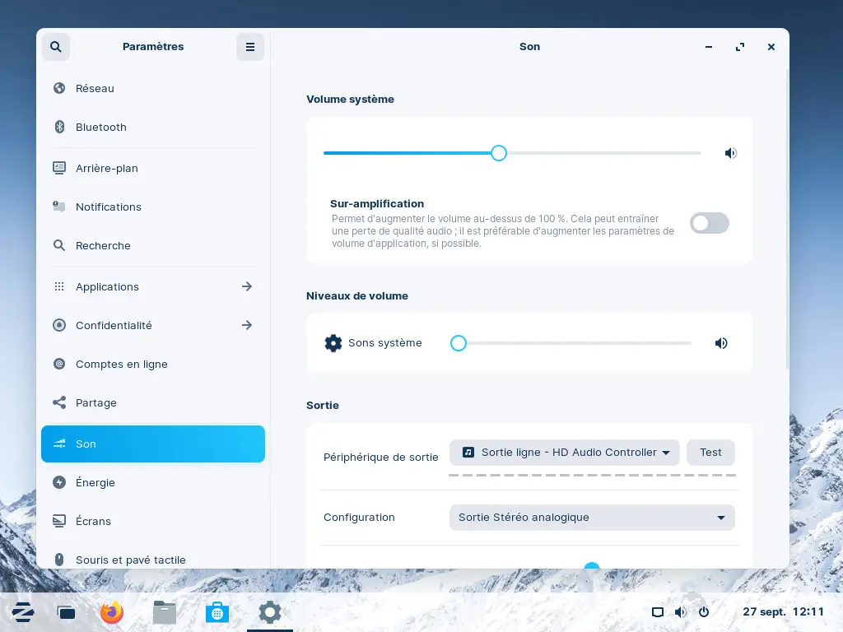
Task: Click the volume icon in system tray
Action: point(681,612)
